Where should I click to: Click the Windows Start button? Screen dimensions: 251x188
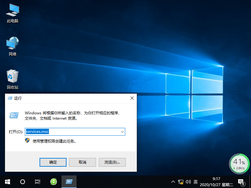7,182
